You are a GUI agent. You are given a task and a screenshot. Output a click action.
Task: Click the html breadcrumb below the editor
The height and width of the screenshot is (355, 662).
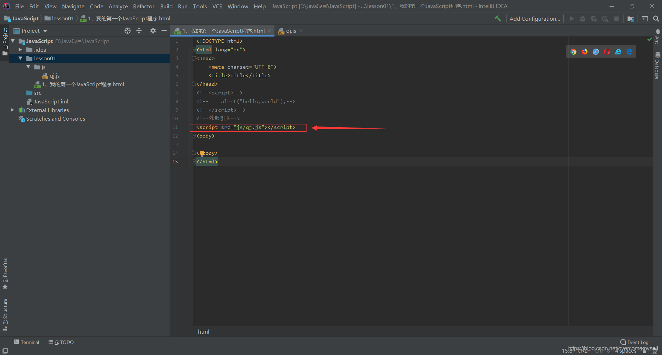203,332
